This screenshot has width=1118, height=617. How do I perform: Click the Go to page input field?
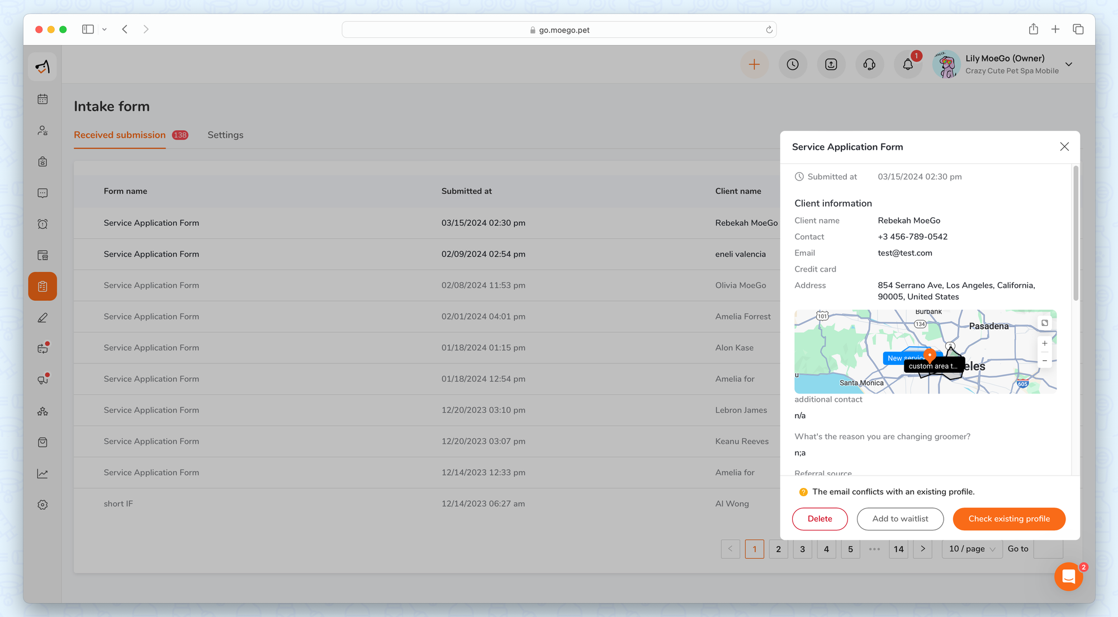point(1048,549)
